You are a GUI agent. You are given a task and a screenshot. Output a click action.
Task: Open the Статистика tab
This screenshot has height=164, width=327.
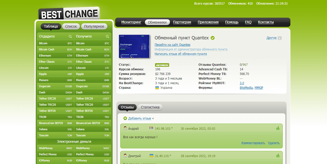coord(150,107)
